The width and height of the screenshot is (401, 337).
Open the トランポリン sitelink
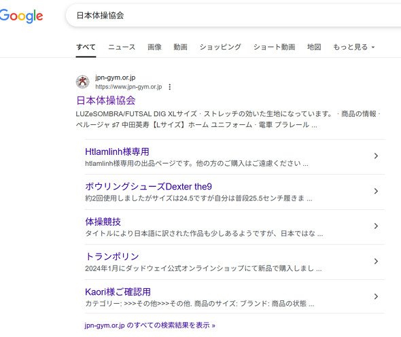[112, 256]
